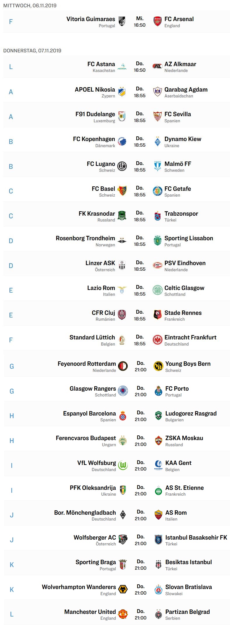
Task: Select group F for the Vitoria Guimaraes match
Action: tap(11, 22)
